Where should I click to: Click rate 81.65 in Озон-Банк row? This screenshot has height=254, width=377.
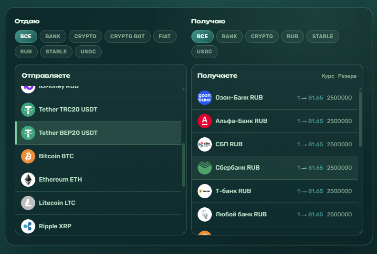click(316, 98)
